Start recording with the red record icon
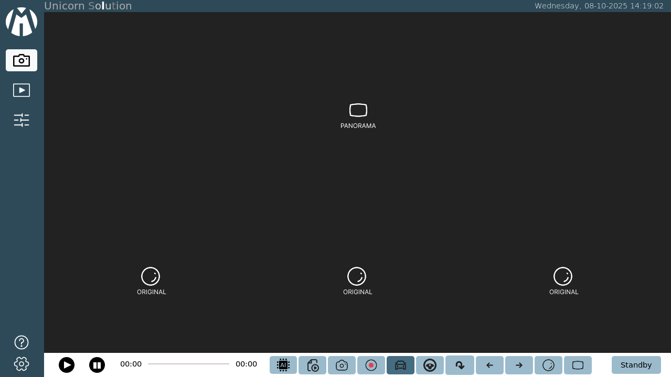The image size is (671, 377). (371, 365)
